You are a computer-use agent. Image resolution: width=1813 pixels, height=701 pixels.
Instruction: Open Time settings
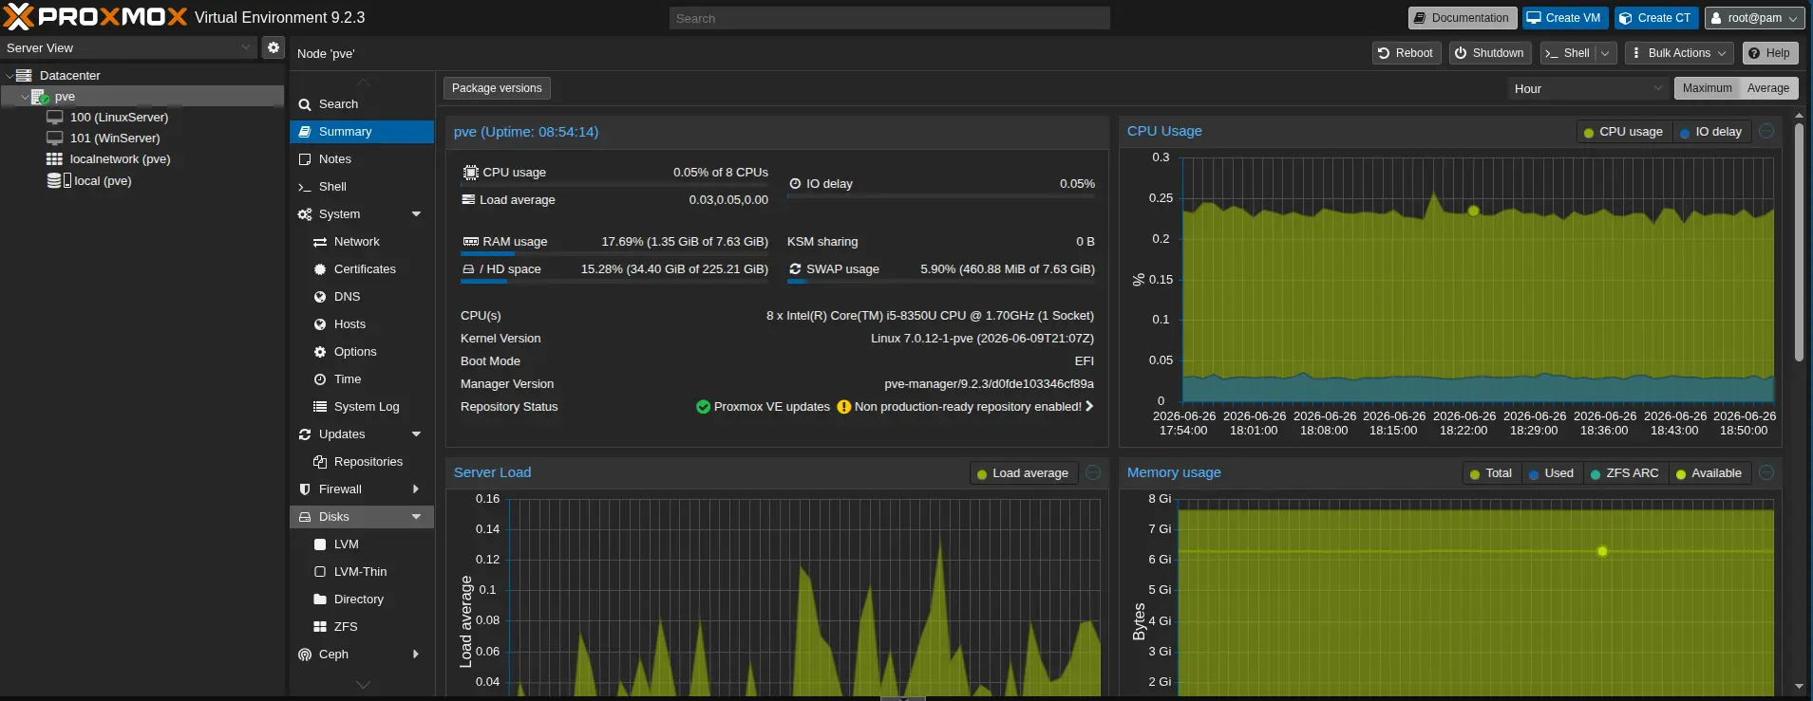(362, 379)
